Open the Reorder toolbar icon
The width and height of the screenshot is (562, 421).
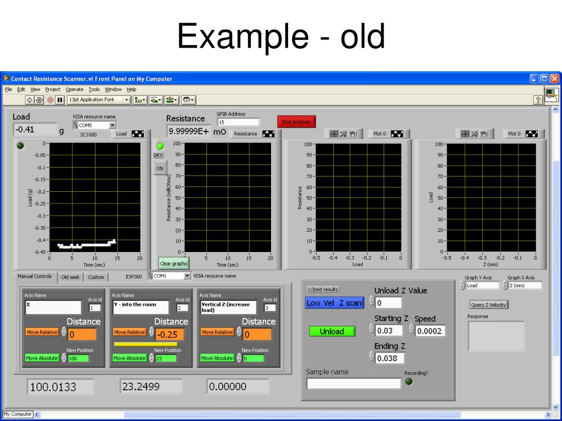click(188, 100)
